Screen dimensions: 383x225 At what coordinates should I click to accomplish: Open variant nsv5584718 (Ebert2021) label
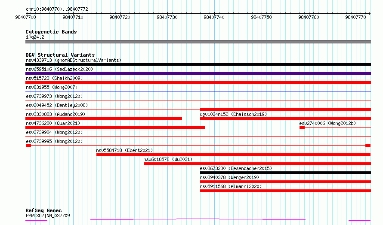[124, 150]
